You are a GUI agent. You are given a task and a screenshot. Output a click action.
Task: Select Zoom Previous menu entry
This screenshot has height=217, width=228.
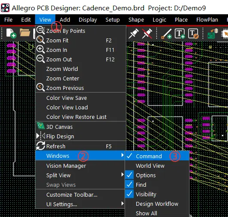click(x=80, y=88)
